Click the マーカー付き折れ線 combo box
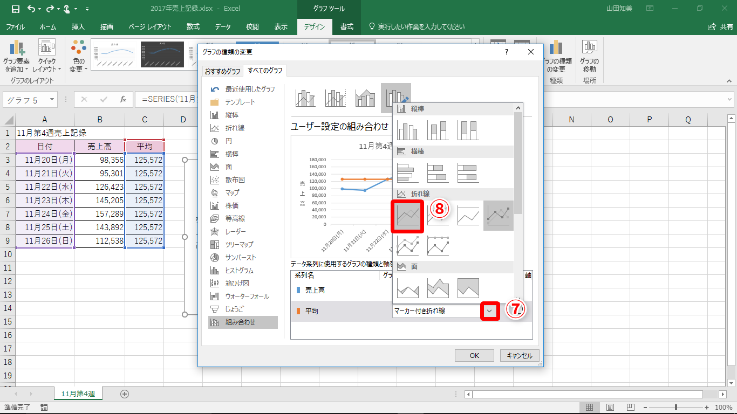This screenshot has height=414, width=737. tap(445, 310)
